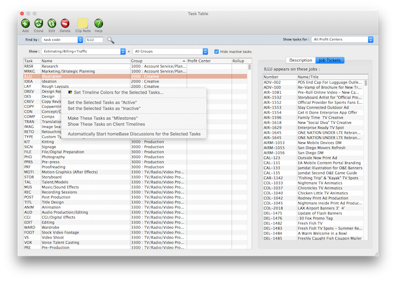Select the Job Tickets tab

tap(329, 60)
